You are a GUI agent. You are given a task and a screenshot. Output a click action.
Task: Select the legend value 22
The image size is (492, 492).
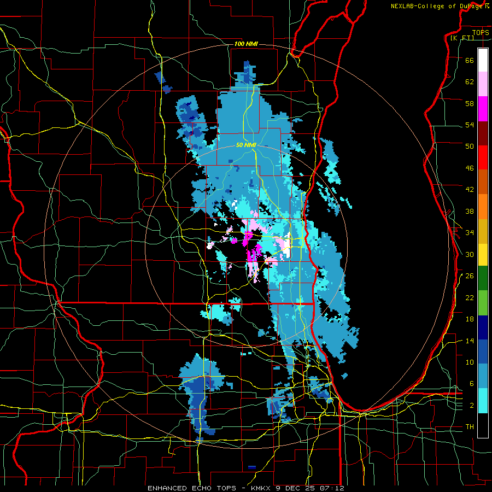click(x=470, y=298)
